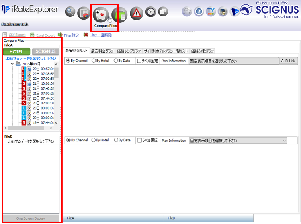Select the 21日 10:06 entry in file tree

click(x=43, y=83)
